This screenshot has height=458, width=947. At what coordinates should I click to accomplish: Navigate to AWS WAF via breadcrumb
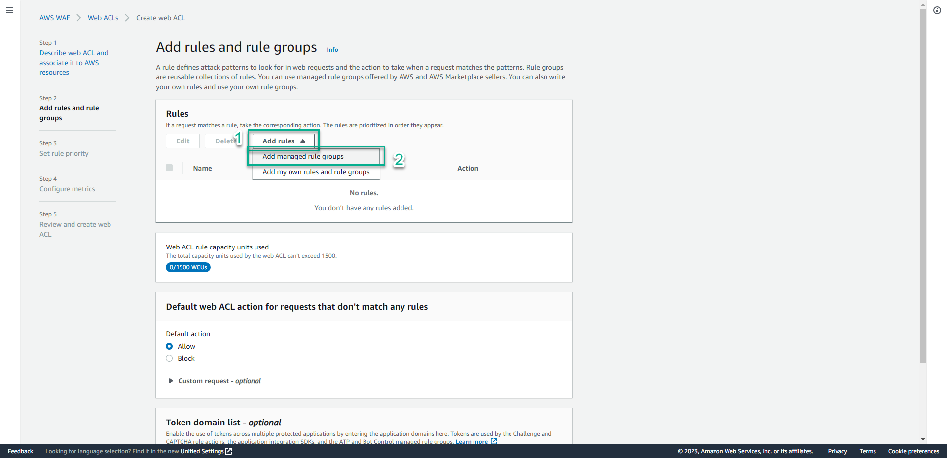(x=54, y=18)
